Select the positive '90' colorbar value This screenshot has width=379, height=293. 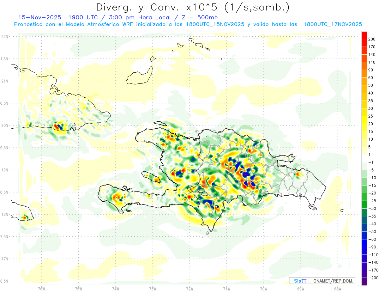coord(371,70)
